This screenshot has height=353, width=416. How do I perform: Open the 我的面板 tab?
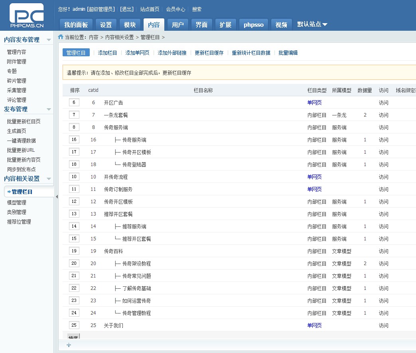pos(76,25)
